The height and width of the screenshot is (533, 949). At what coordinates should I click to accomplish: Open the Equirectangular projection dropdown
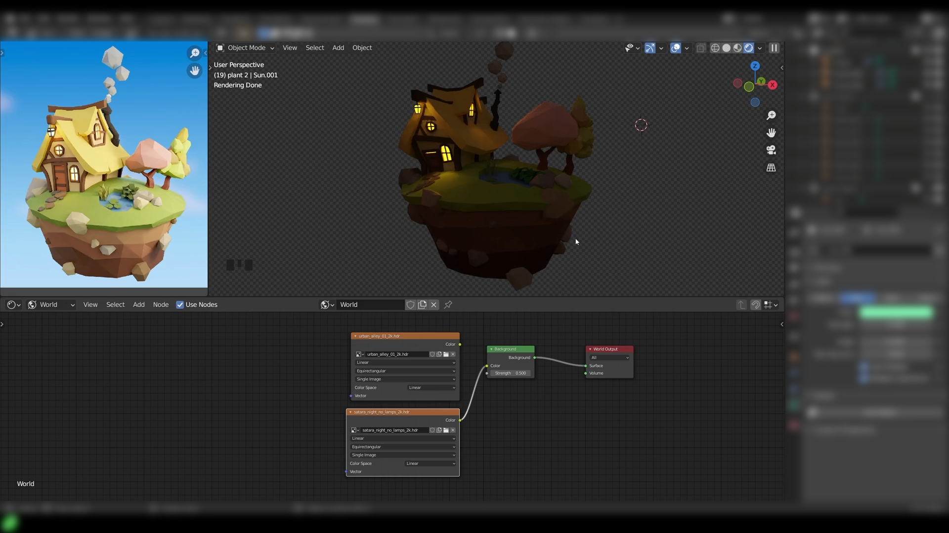pos(404,371)
